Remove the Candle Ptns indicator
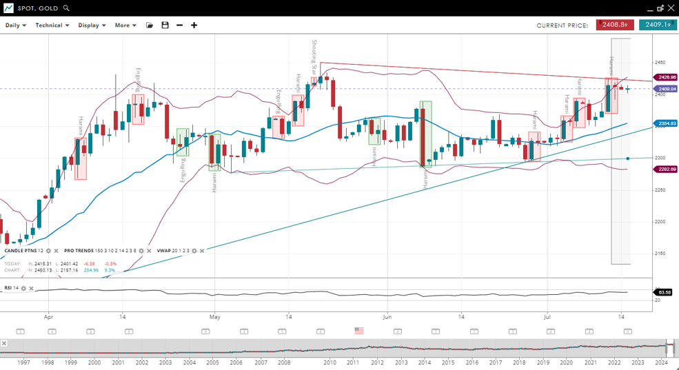The width and height of the screenshot is (679, 370). 57,251
